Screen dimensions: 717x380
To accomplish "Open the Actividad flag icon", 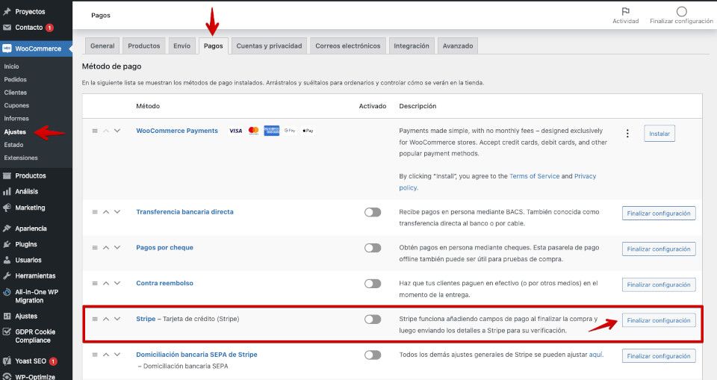I will click(625, 11).
